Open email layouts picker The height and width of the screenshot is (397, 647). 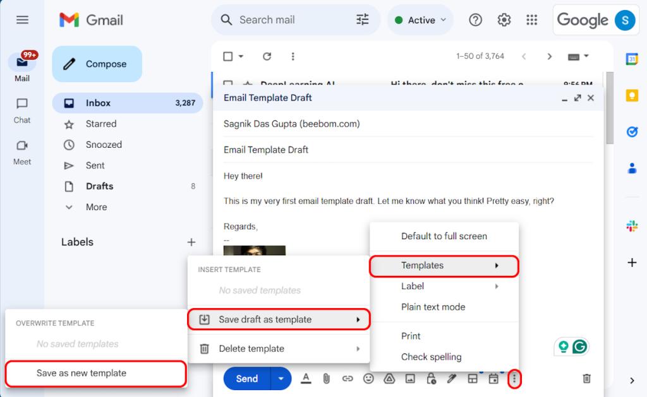tap(472, 379)
